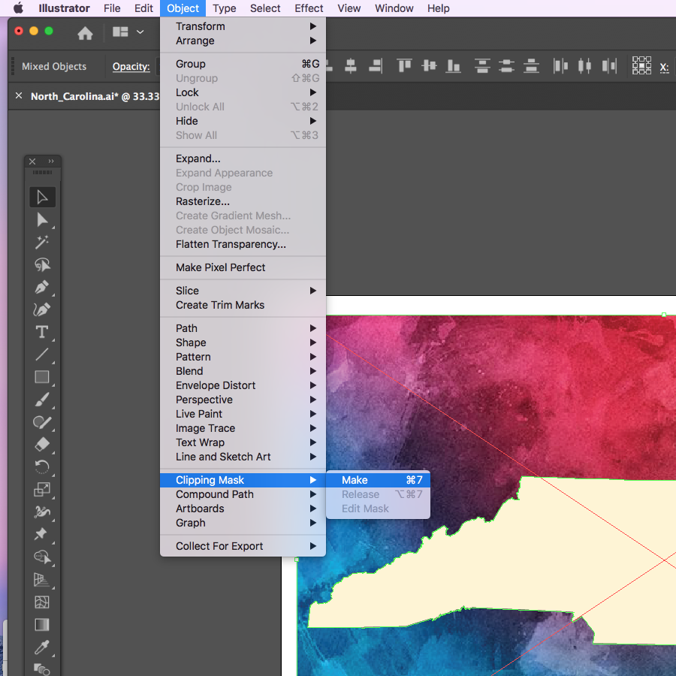Select the Eraser tool
Viewport: 676px width, 676px height.
click(x=42, y=445)
